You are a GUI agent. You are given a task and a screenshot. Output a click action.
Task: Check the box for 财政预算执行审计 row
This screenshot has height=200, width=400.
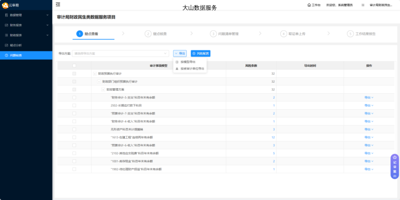[x=74, y=73]
